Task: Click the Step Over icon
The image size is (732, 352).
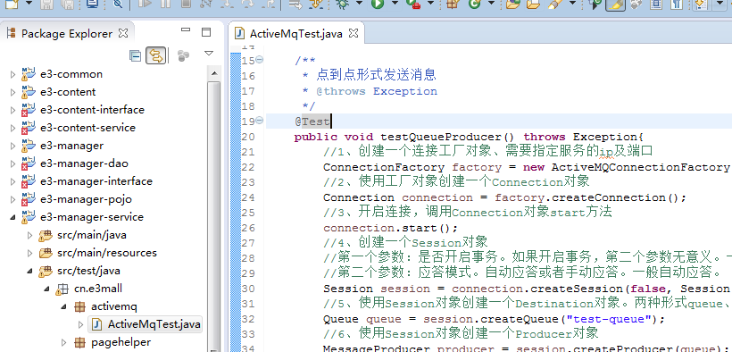Action: point(247,4)
